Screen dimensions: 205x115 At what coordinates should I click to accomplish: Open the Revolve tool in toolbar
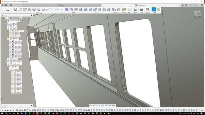pos(71,9)
